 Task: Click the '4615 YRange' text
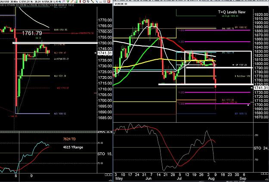[73, 147]
